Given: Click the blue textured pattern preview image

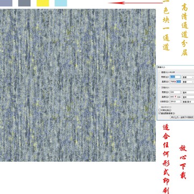Looking at the screenshot, I should pos(78,85).
